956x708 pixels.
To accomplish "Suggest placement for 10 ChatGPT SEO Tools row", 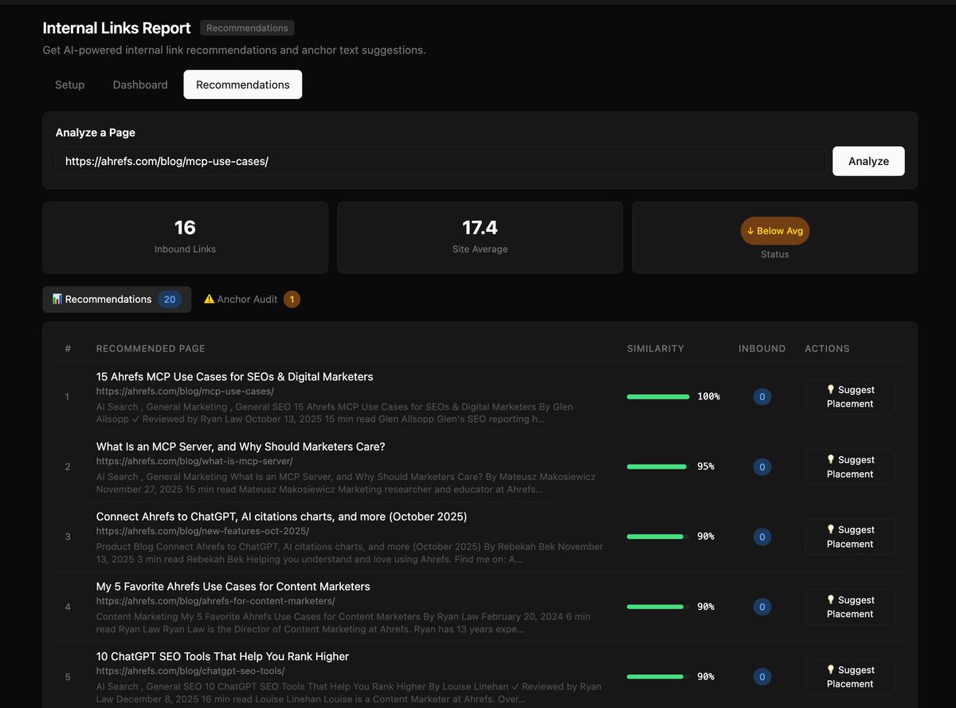I will coord(850,677).
